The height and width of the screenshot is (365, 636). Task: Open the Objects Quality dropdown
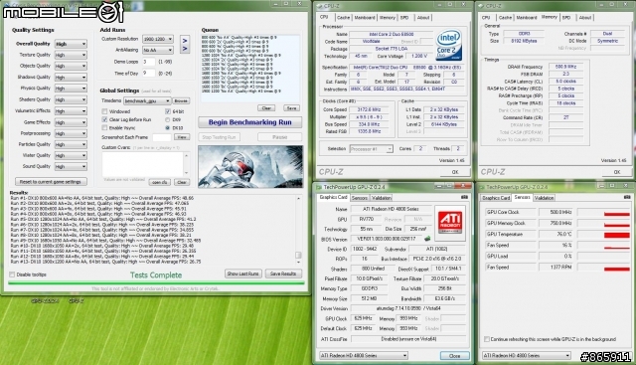tap(71, 66)
